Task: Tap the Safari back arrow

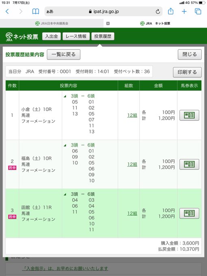Action: point(7,11)
